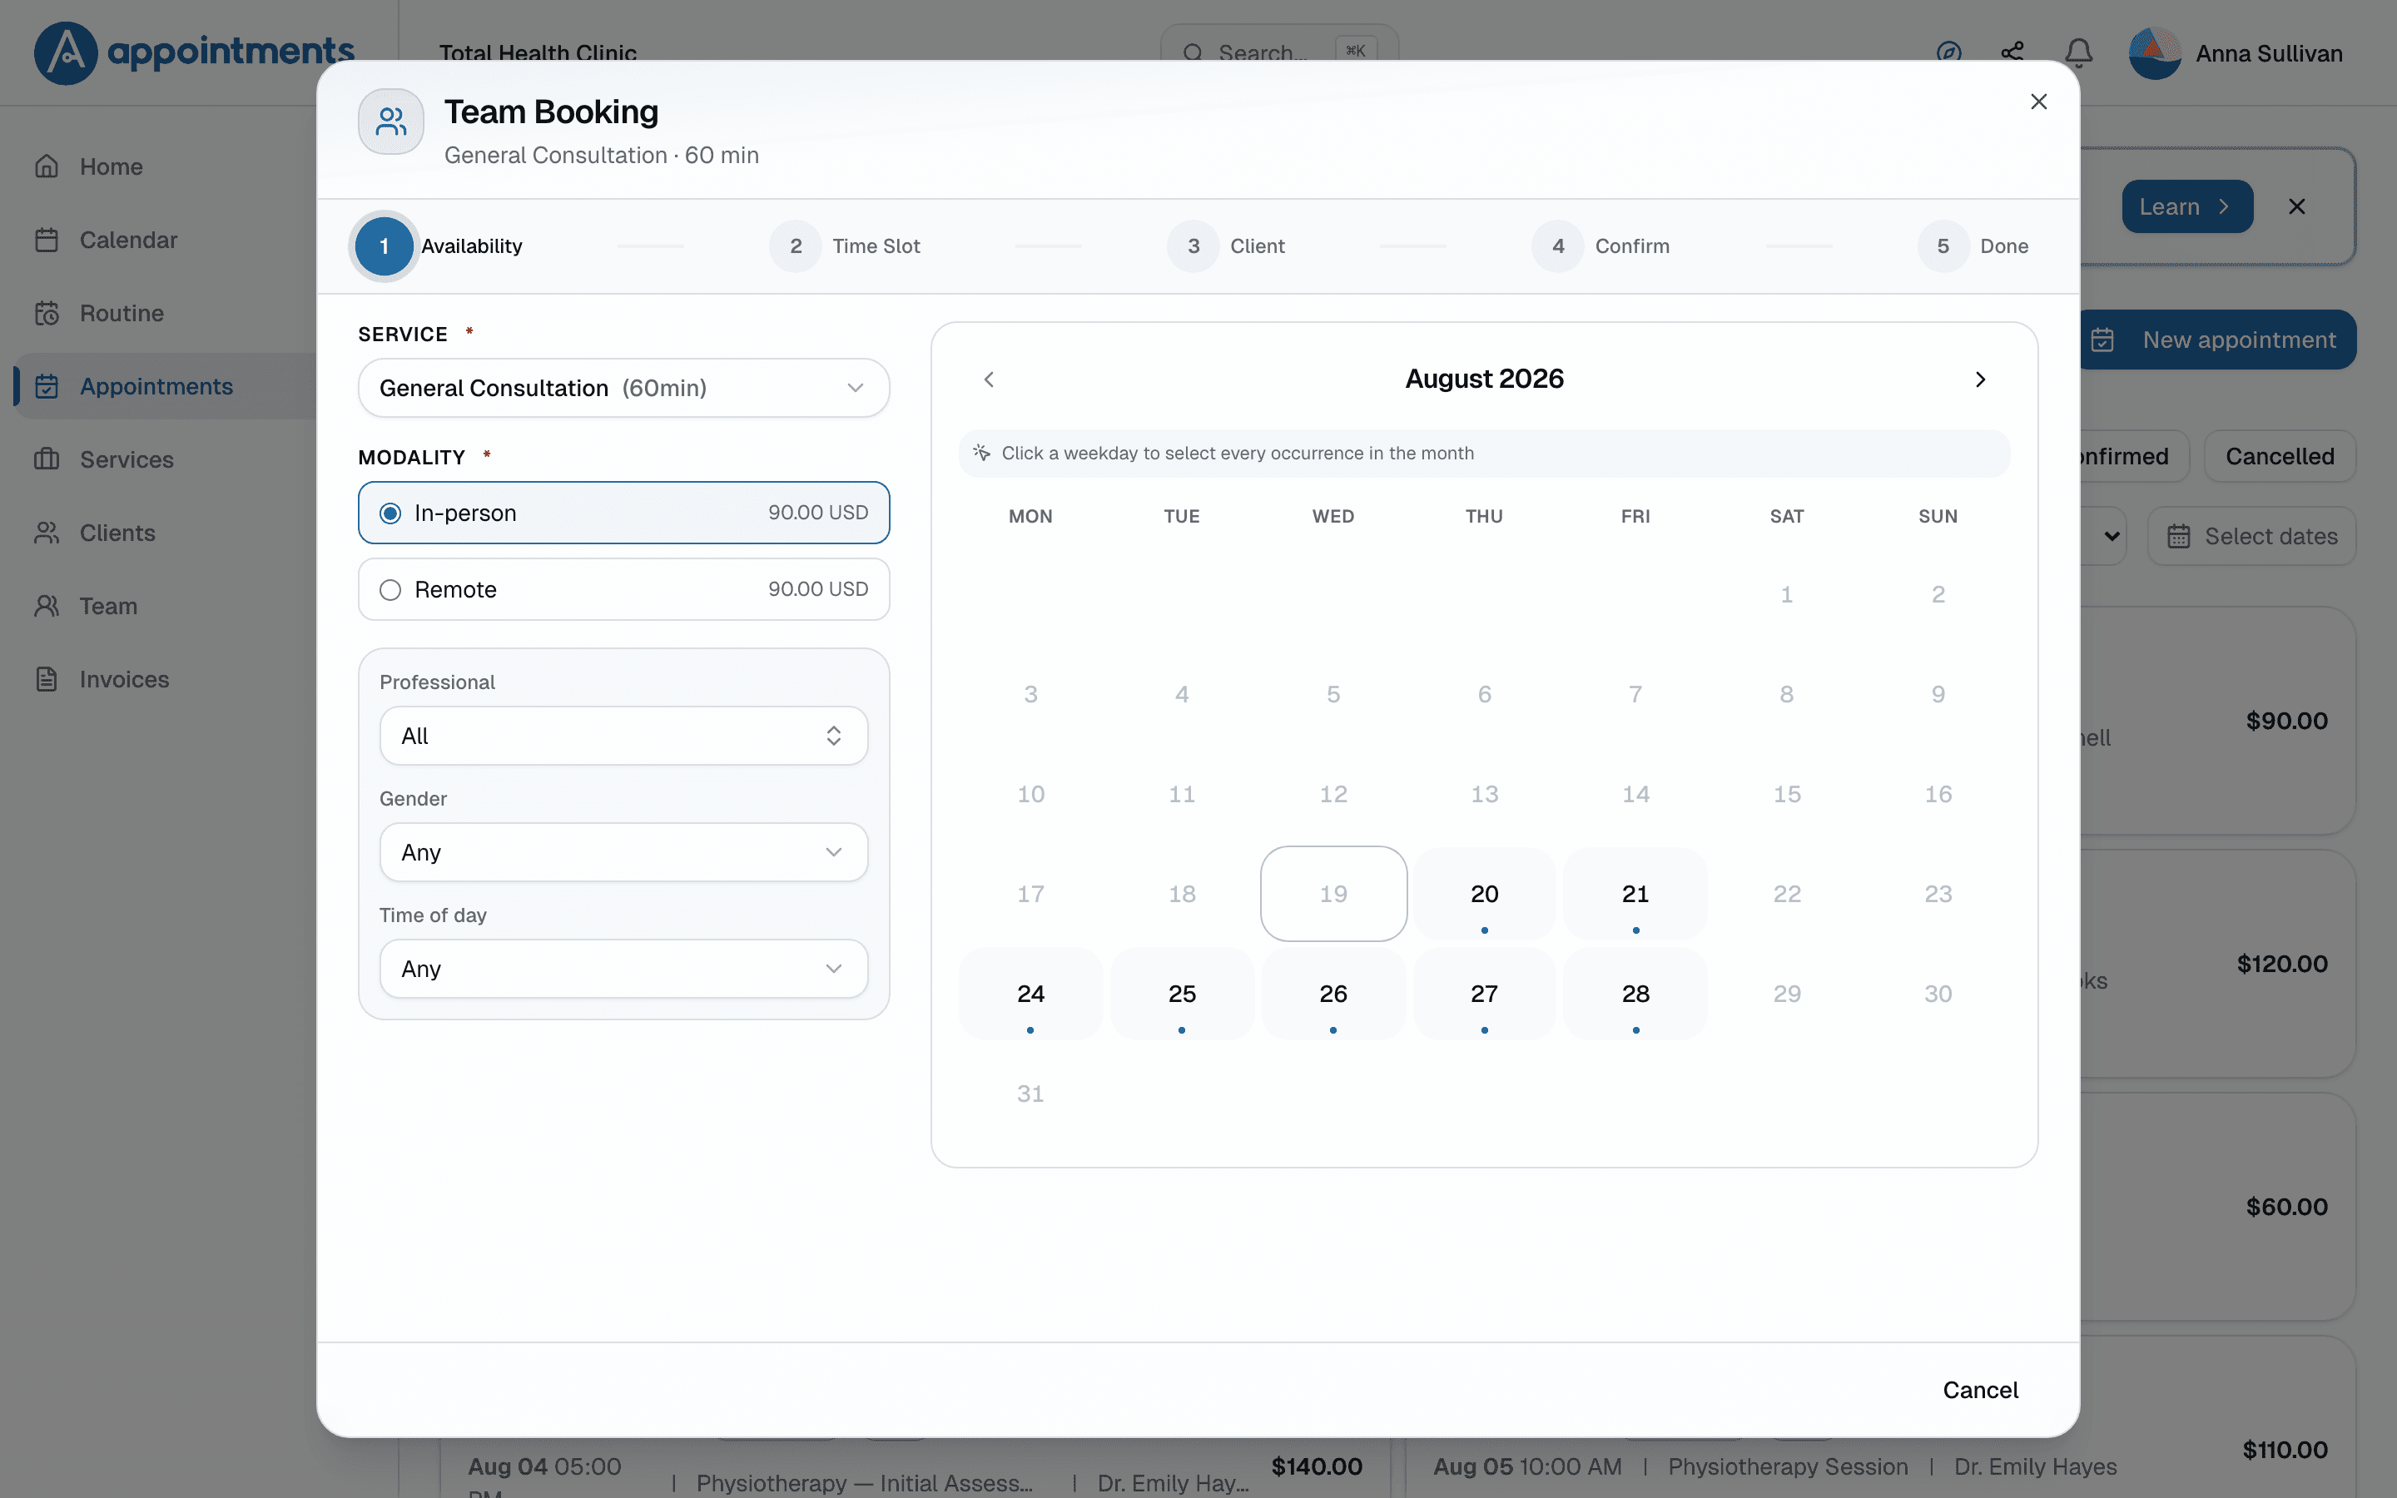The width and height of the screenshot is (2397, 1498).
Task: Click the Total Health Clinic name
Action: (538, 53)
